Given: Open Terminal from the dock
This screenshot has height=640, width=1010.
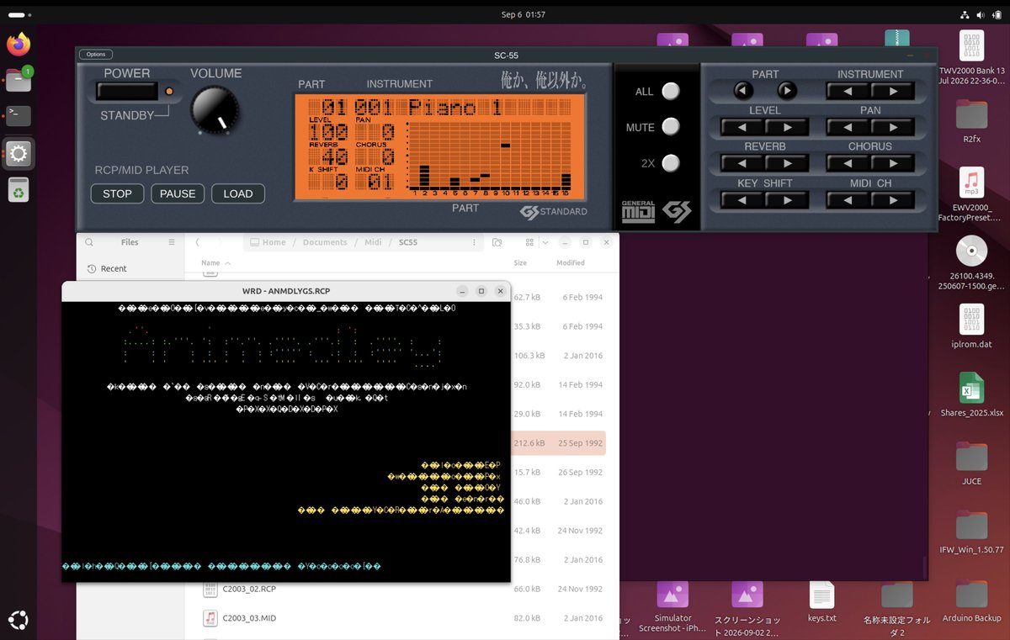Looking at the screenshot, I should pyautogui.click(x=19, y=116).
